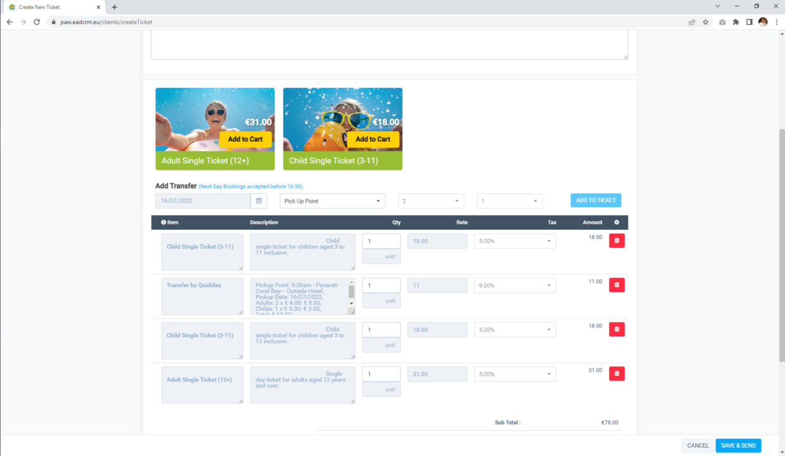Click the Item info icon in header
The width and height of the screenshot is (785, 456).
point(164,222)
